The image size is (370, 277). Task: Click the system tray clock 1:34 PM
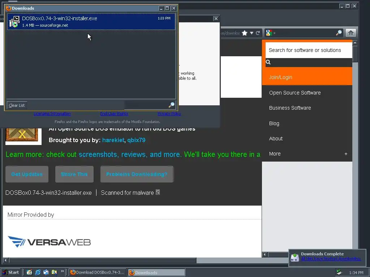356,273
